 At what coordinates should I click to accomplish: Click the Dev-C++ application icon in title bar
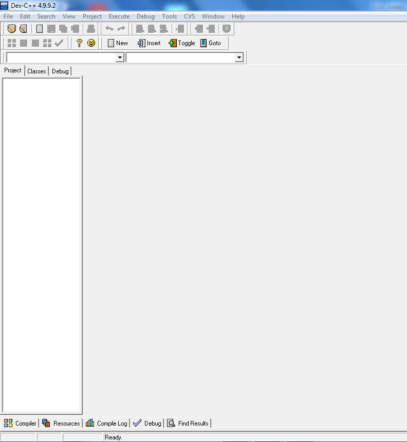coord(4,5)
